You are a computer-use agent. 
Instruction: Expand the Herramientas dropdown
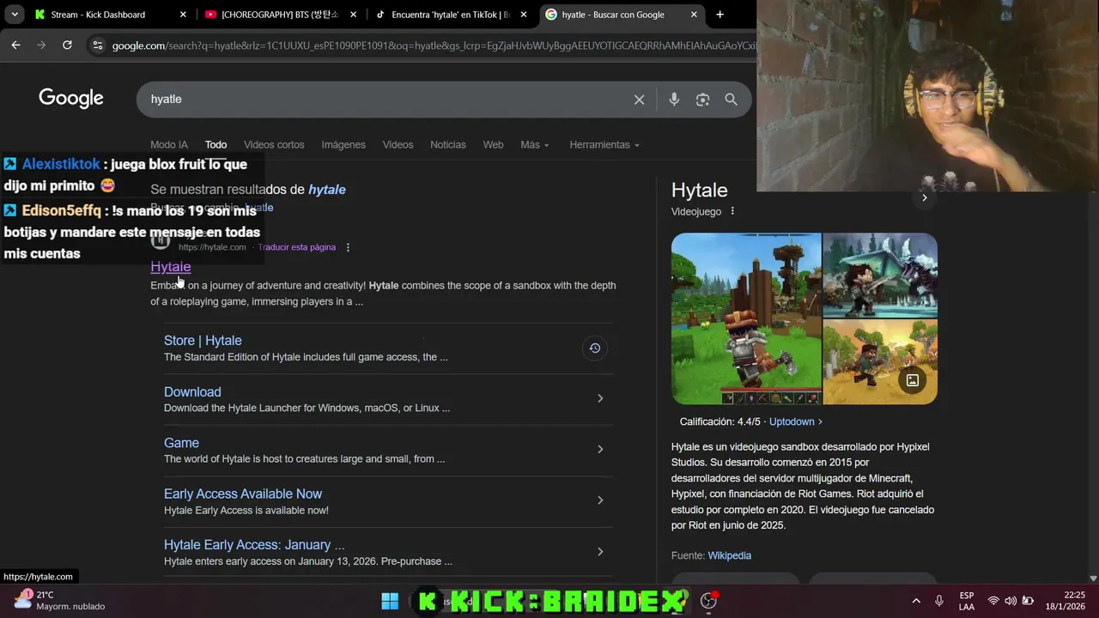604,145
